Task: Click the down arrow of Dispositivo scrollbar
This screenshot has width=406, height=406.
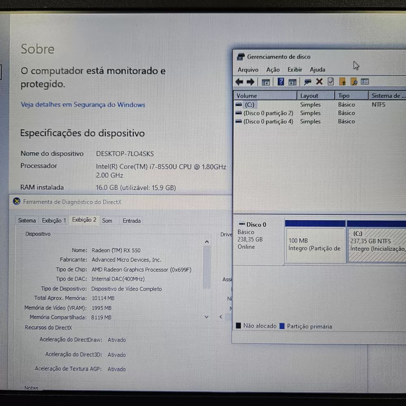Action: point(206,317)
